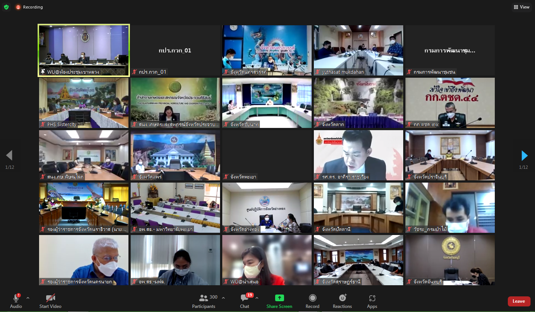
Task: Select the จังหวัดอ่างทอง video tile
Action: [267, 208]
